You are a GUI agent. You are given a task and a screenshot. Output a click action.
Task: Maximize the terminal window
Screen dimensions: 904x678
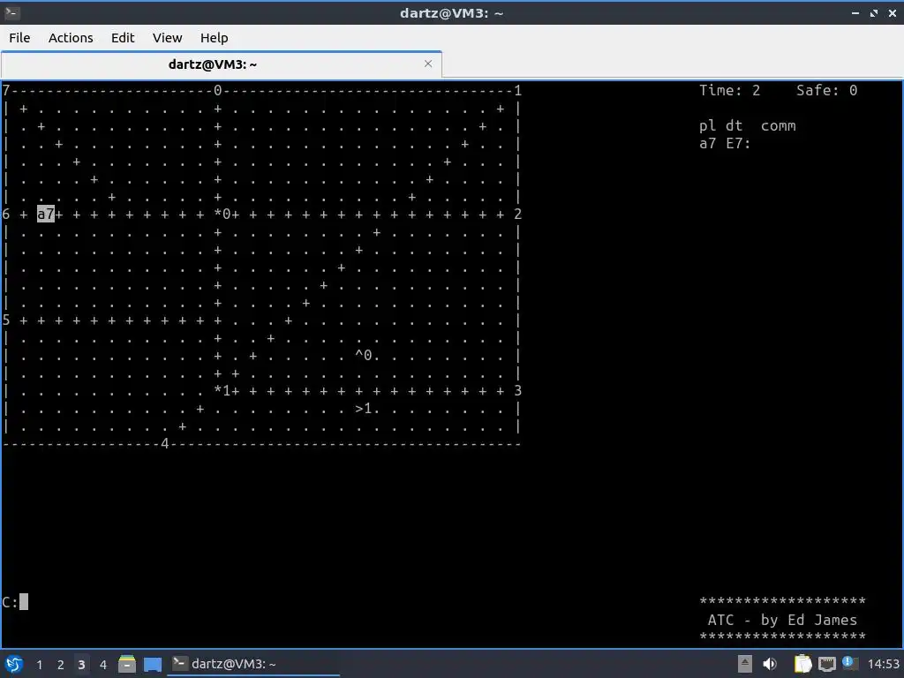click(x=874, y=12)
